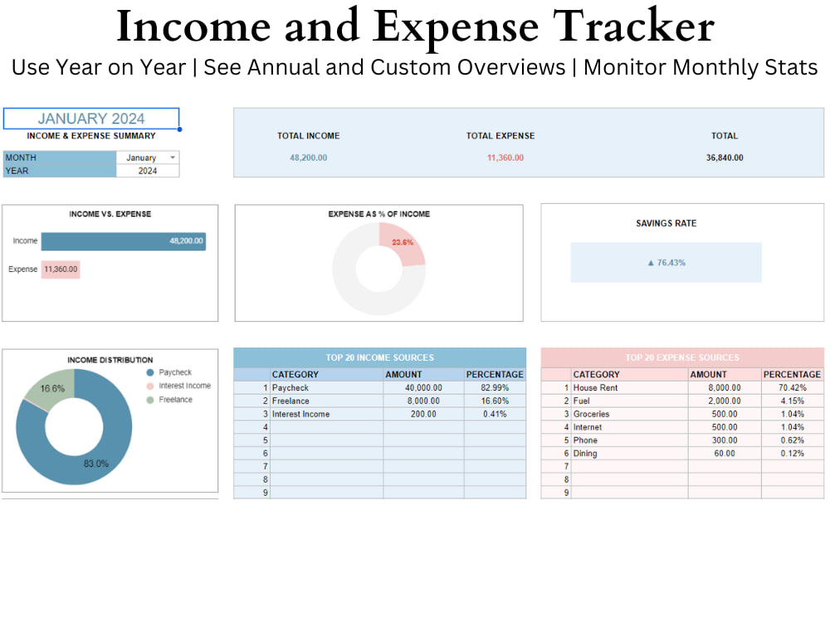Click the blue Paycheck legend swatch
This screenshot has width=830, height=622.
pos(149,372)
